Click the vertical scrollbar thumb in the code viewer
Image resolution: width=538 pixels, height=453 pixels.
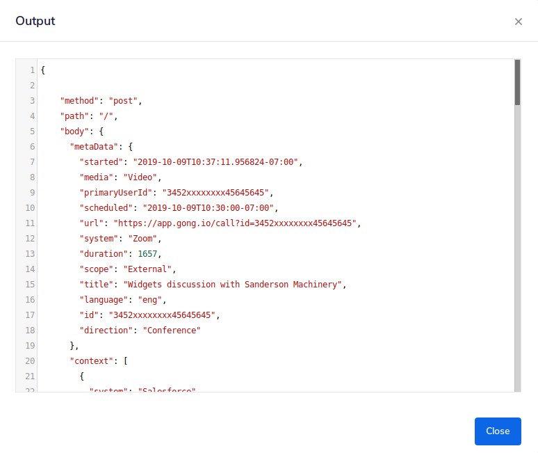pyautogui.click(x=517, y=82)
